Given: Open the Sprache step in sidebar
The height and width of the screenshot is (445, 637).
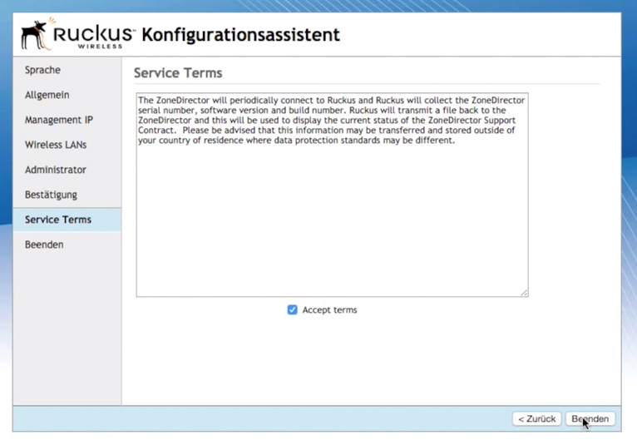Looking at the screenshot, I should (42, 70).
